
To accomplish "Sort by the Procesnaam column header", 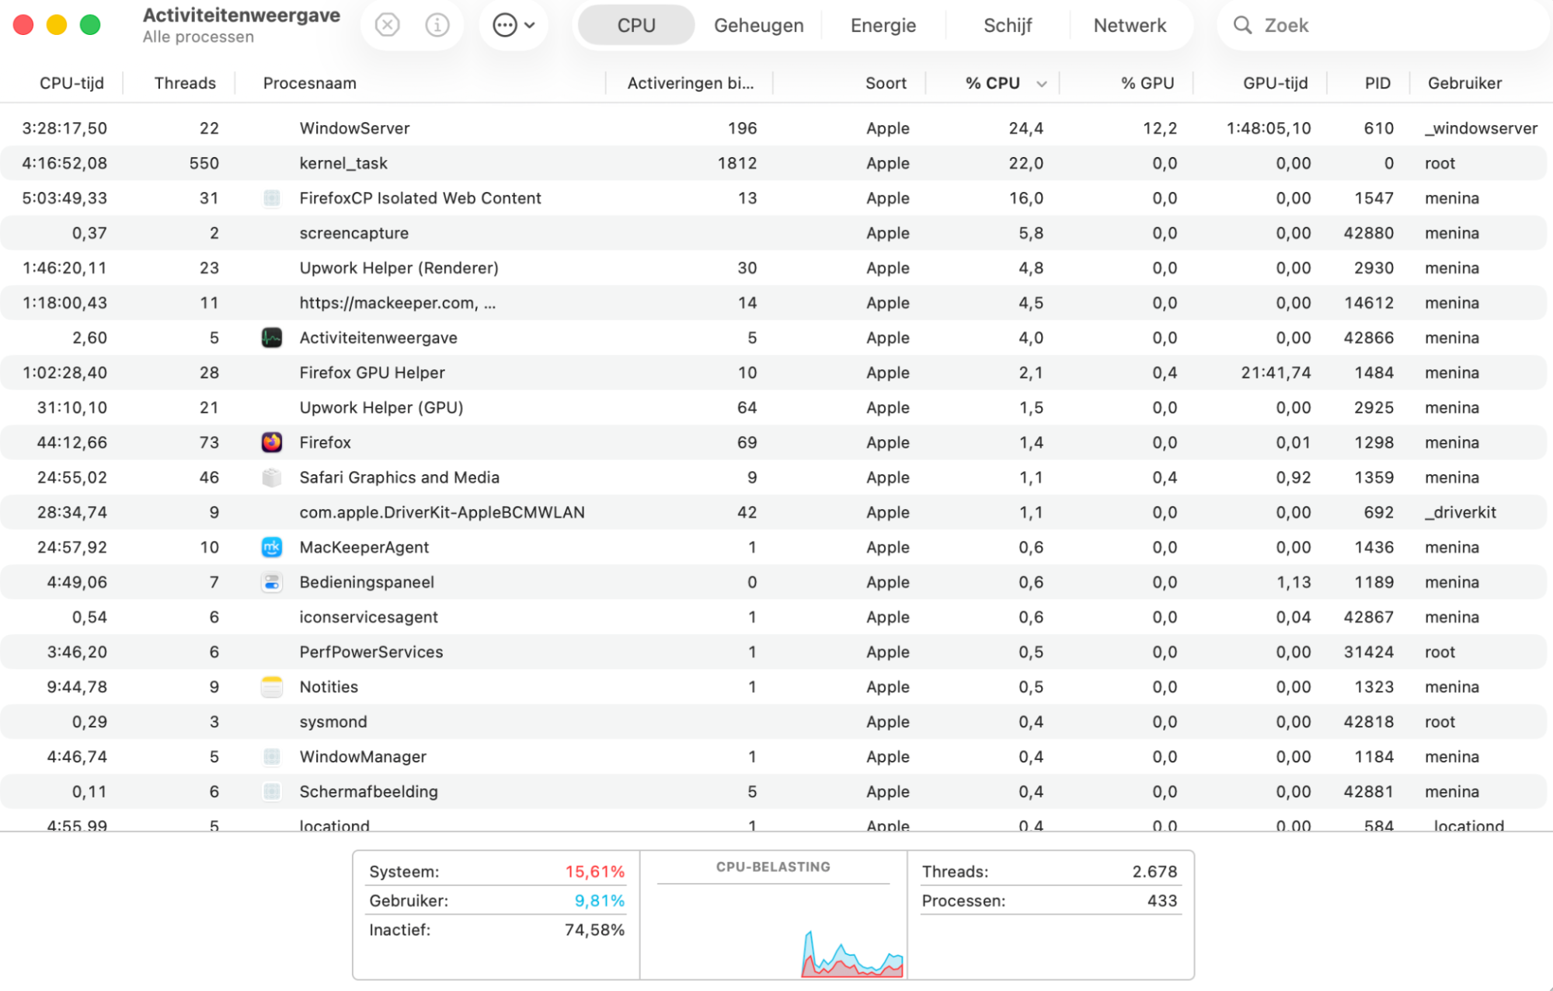I will pyautogui.click(x=309, y=83).
